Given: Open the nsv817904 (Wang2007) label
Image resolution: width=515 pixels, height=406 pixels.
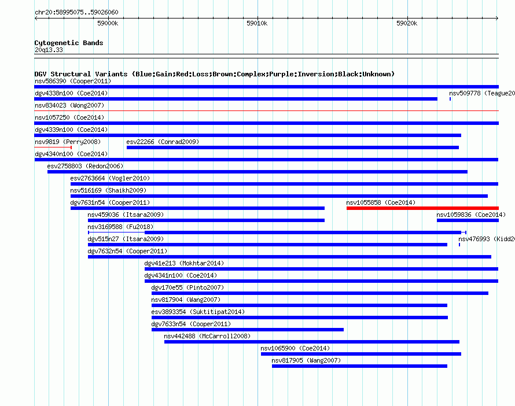Looking at the screenshot, I should [186, 300].
